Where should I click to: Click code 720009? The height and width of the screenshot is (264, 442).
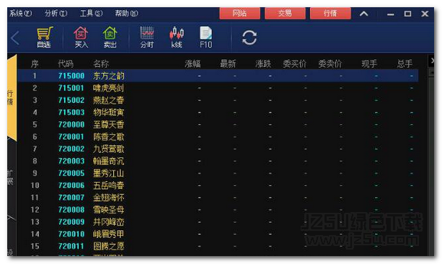click(x=71, y=222)
